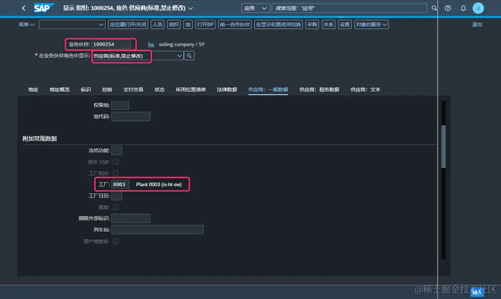This screenshot has height=299, width=501.
Task: Click the 工厂 field showing 0003
Action: tap(120, 185)
